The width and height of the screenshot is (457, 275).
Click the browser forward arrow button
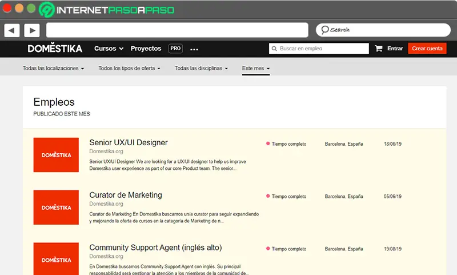[x=31, y=30]
